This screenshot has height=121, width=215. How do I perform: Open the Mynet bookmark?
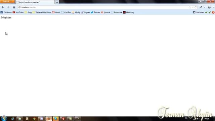(85, 12)
